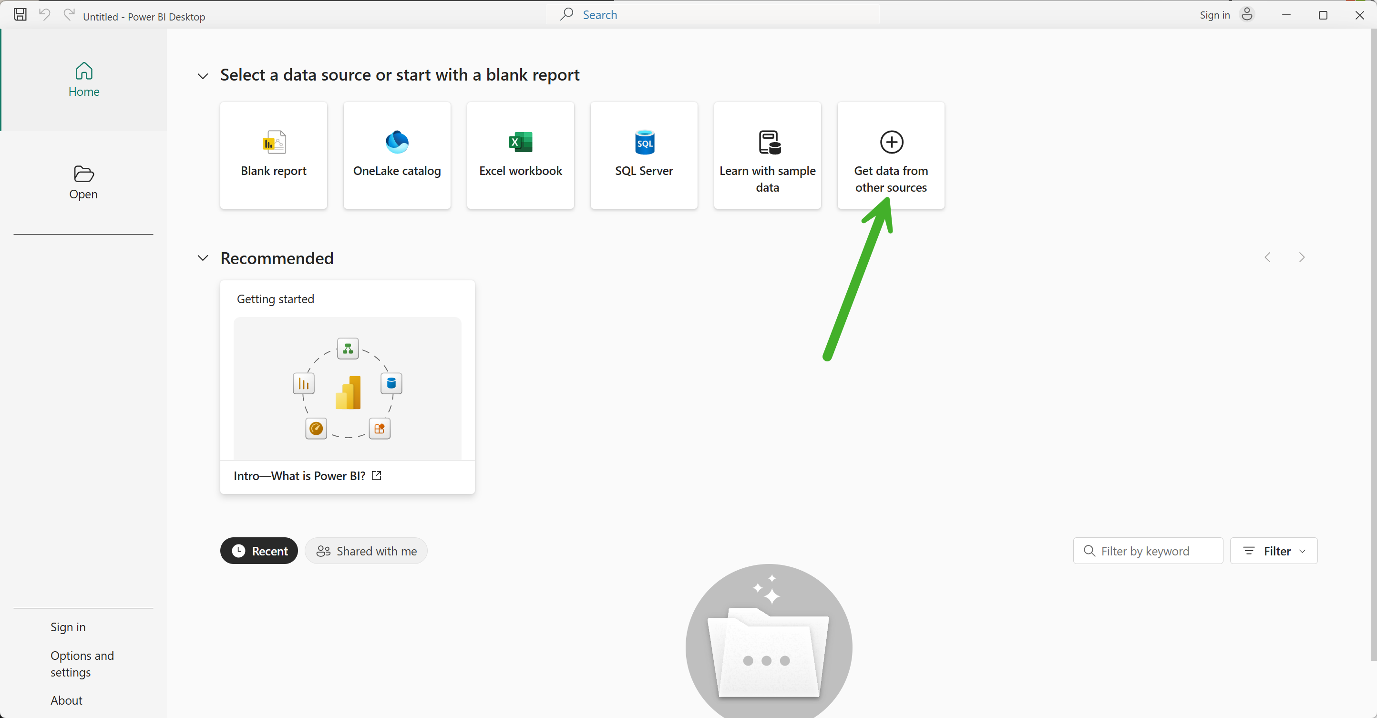Click the Filter by keyword field
The image size is (1377, 718).
click(1148, 551)
